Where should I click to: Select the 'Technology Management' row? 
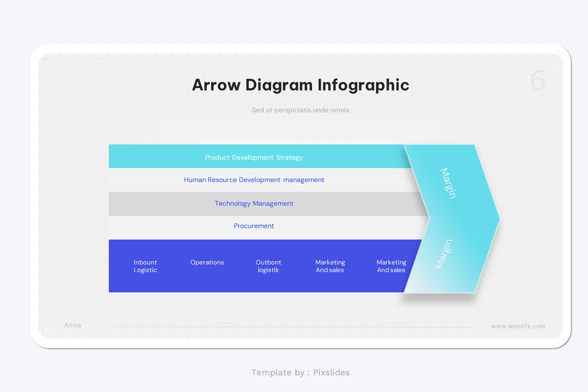pos(269,203)
